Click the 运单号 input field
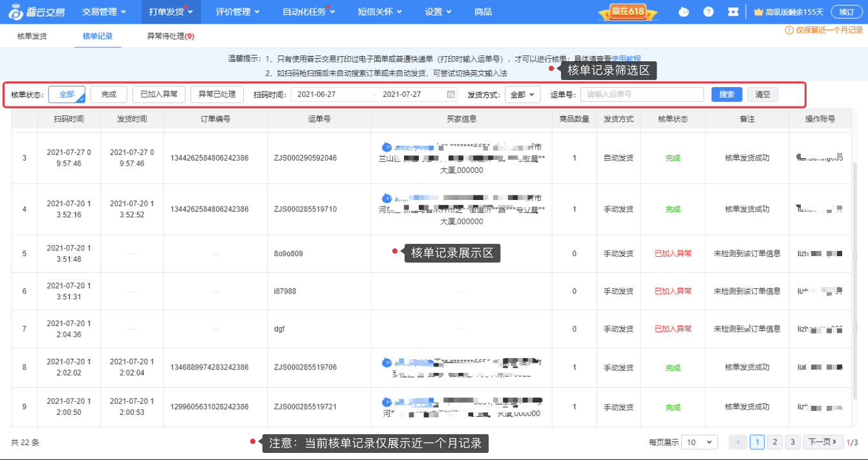868x460 pixels. point(642,94)
